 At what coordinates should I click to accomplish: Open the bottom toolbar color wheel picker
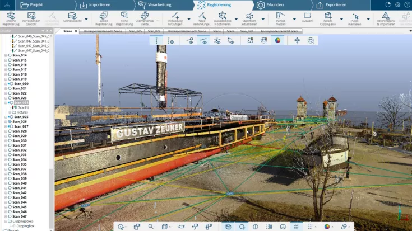[327, 227]
